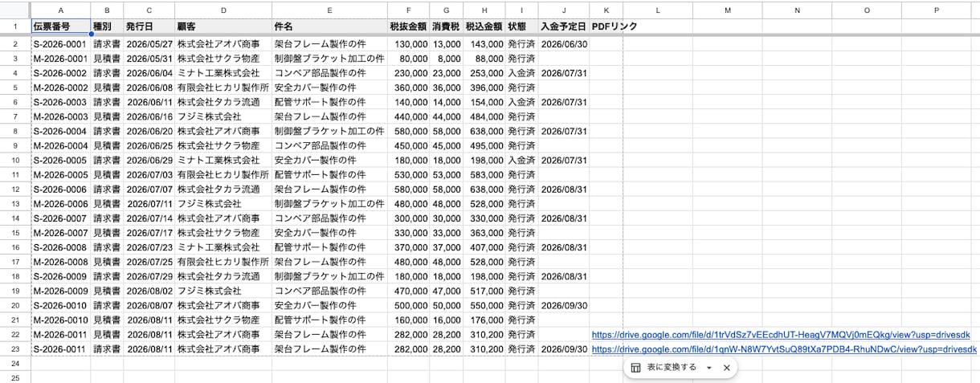Image resolution: width=980 pixels, height=383 pixels.
Task: Click the 種別 header cell
Action: pos(107,26)
